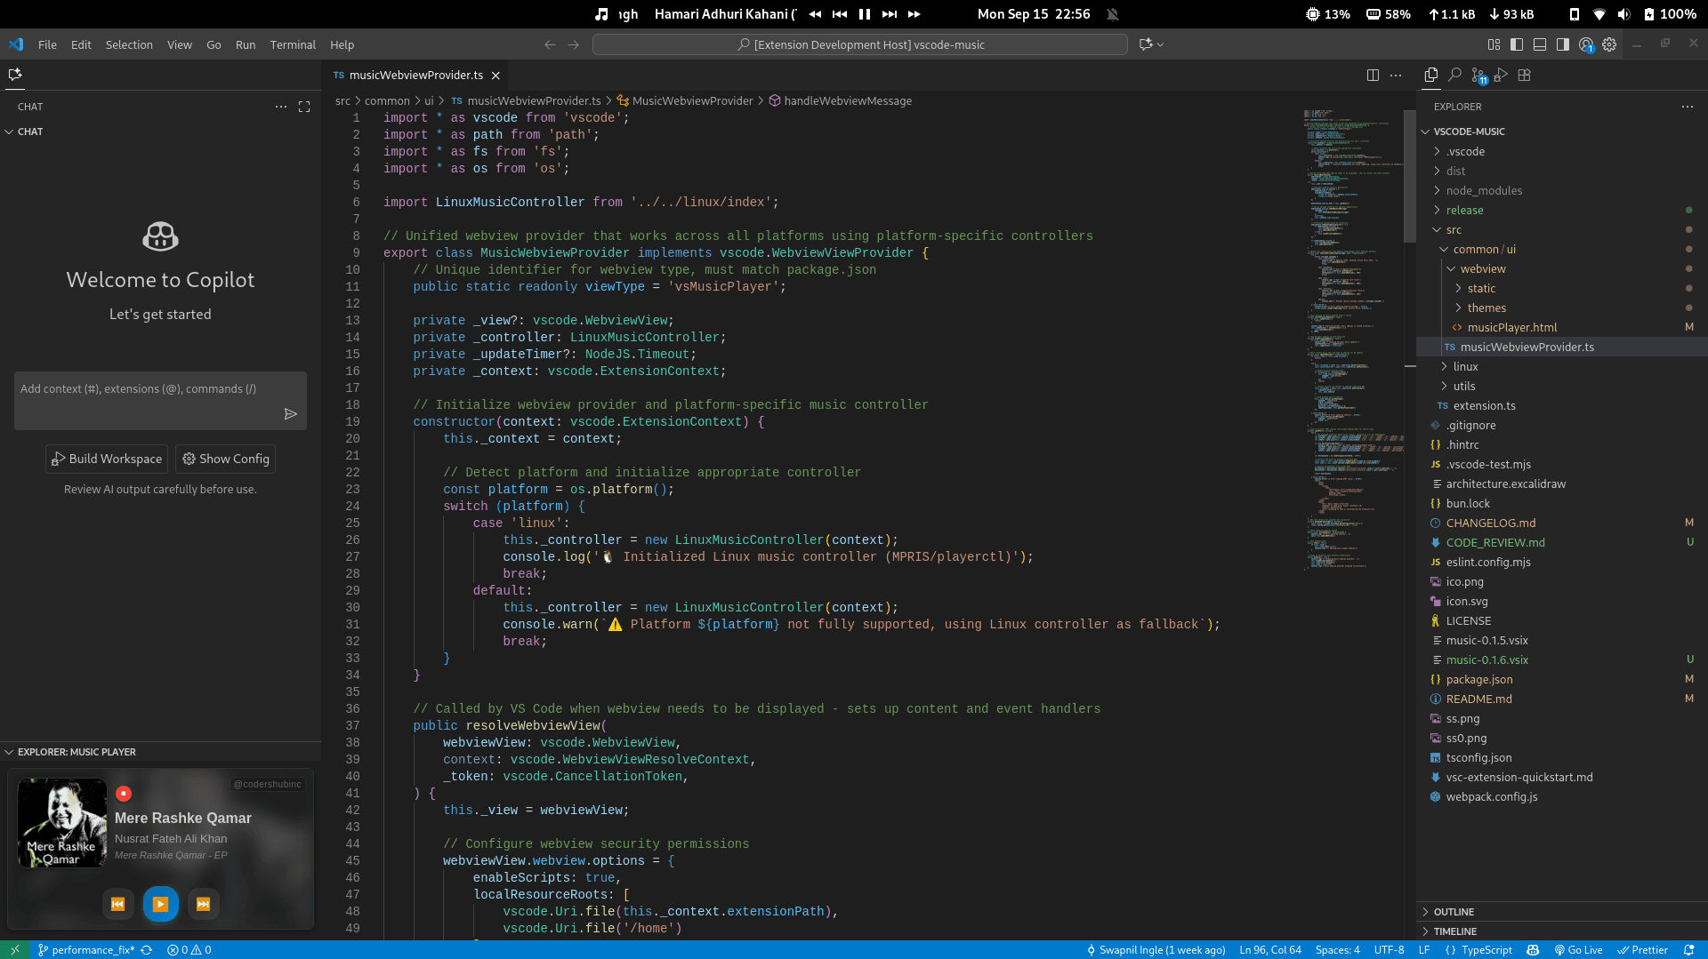Open the Extensions view
Screen dimensions: 1708x959
pos(1525,75)
